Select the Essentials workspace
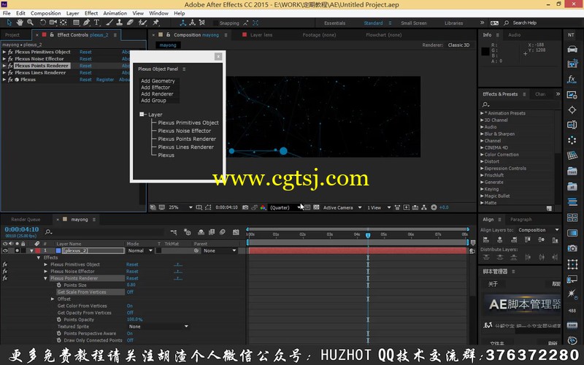The image size is (584, 365). click(334, 23)
